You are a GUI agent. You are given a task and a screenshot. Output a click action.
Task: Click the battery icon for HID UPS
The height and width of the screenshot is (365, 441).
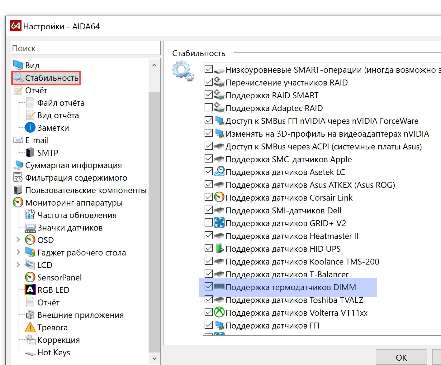click(220, 248)
